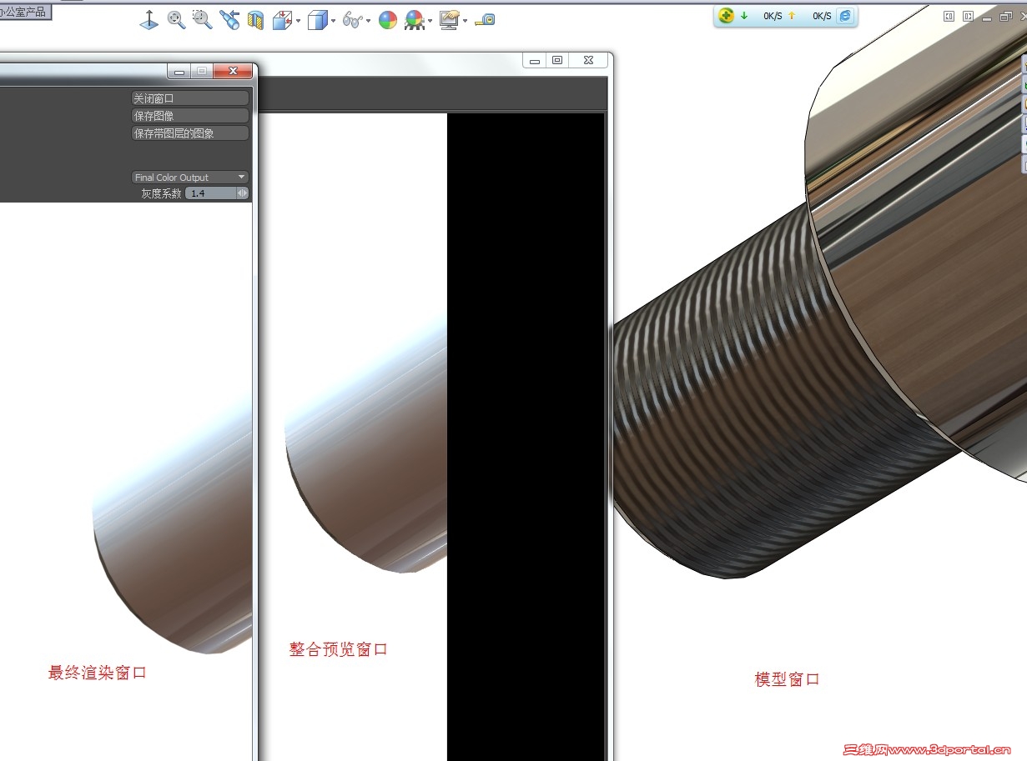Click the View Settings monitor icon
The height and width of the screenshot is (761, 1027).
click(x=450, y=21)
